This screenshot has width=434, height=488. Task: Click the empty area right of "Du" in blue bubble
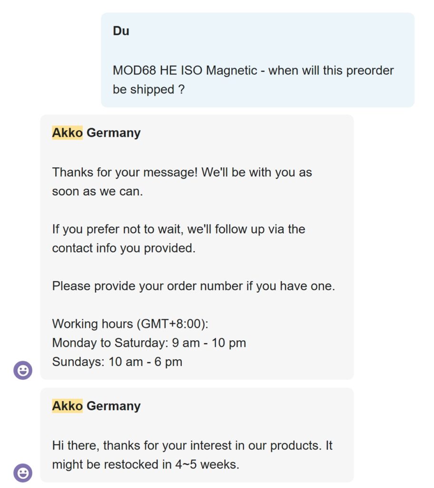[266, 31]
